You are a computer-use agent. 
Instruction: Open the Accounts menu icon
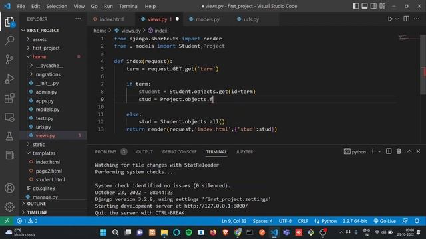(x=9, y=188)
